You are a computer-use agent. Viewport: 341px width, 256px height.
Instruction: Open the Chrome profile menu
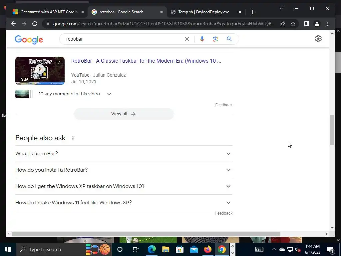pyautogui.click(x=317, y=24)
